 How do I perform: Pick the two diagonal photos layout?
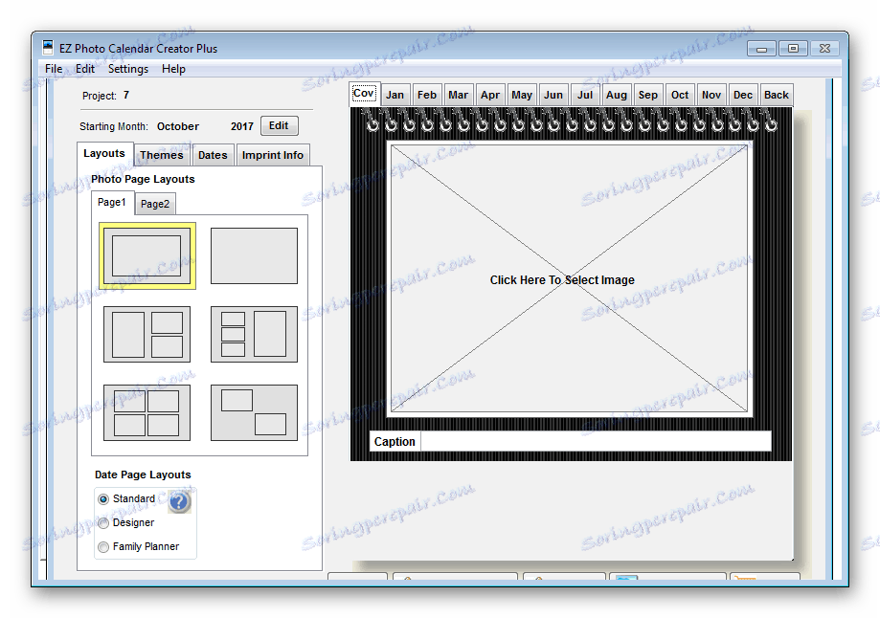tap(255, 412)
